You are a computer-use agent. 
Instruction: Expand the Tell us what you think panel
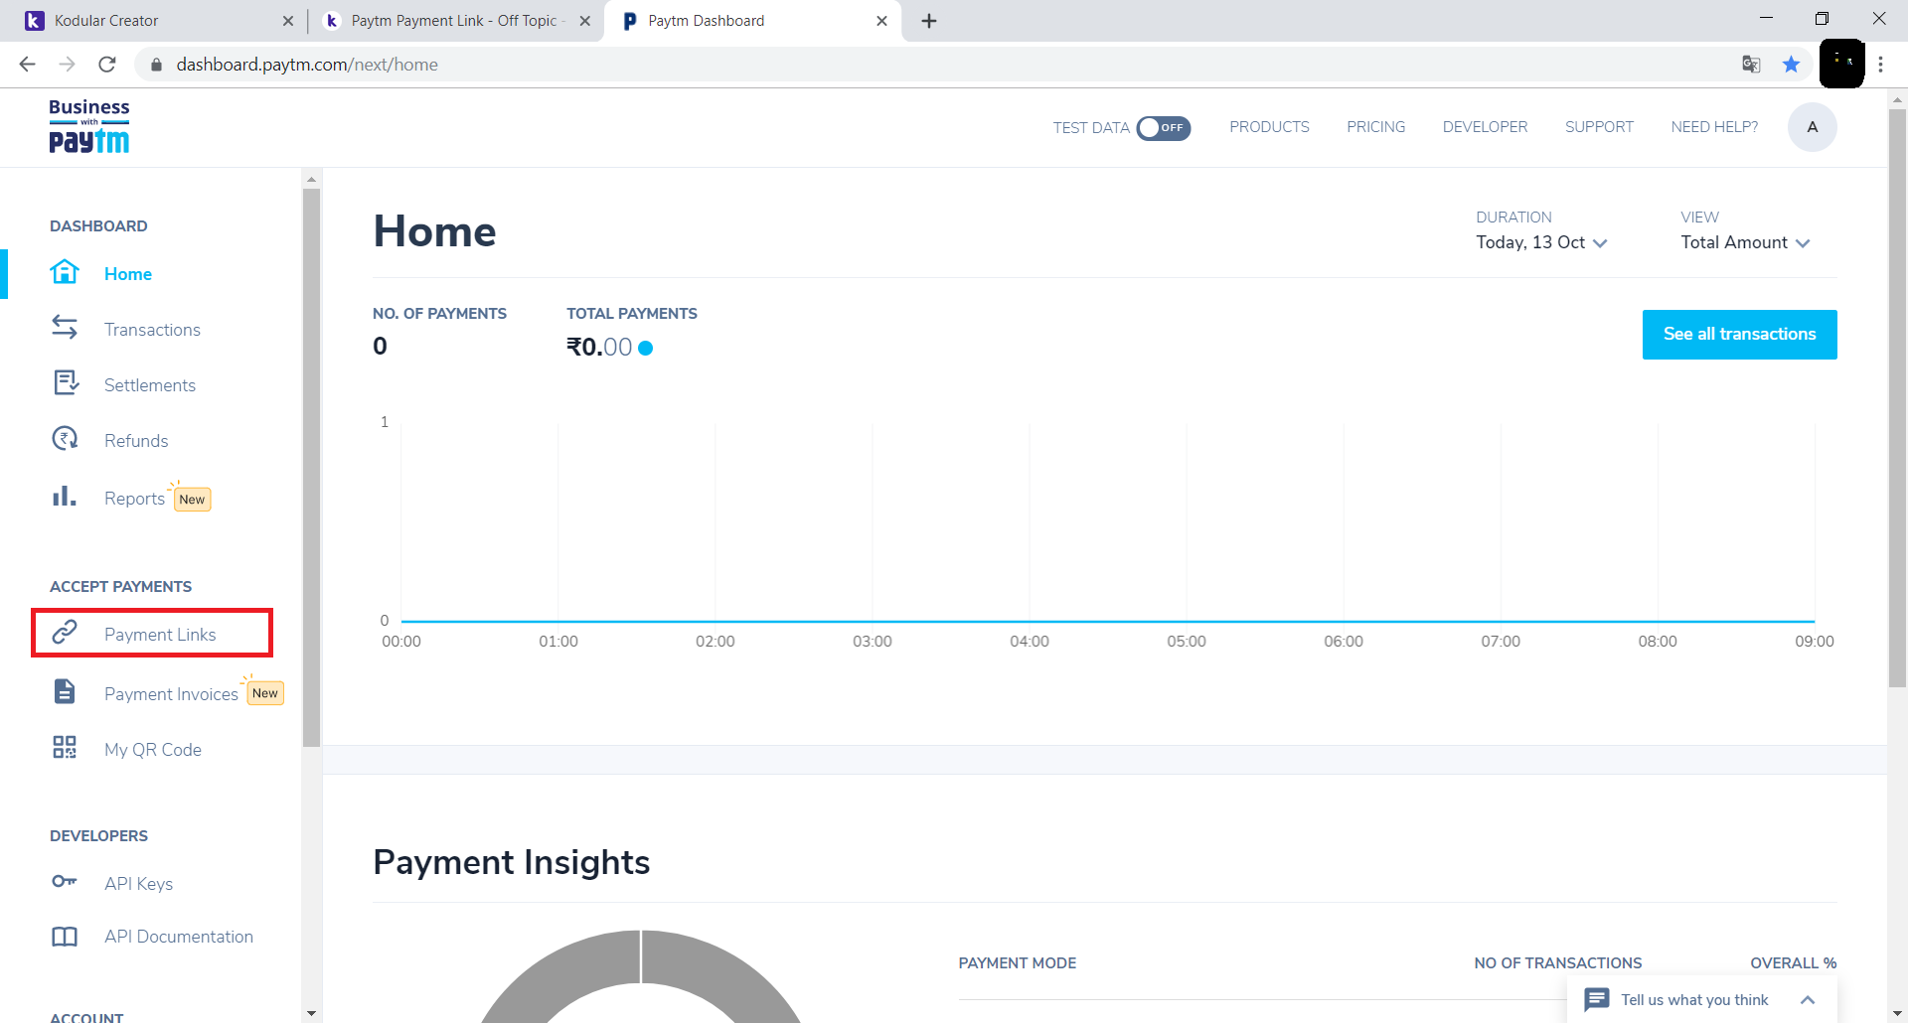pos(1807,1000)
